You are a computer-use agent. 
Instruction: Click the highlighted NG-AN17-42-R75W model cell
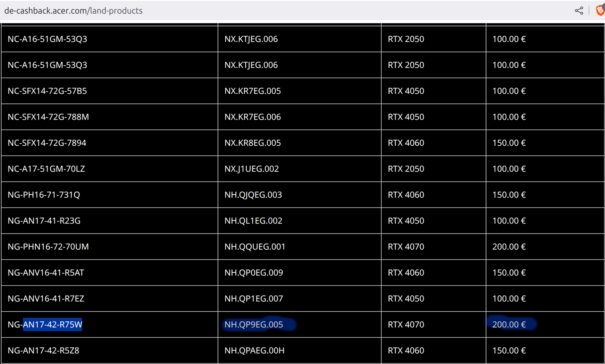tap(45, 324)
